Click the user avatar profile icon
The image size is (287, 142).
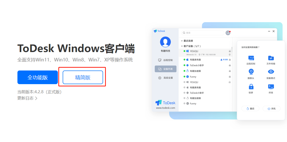pos(165,42)
